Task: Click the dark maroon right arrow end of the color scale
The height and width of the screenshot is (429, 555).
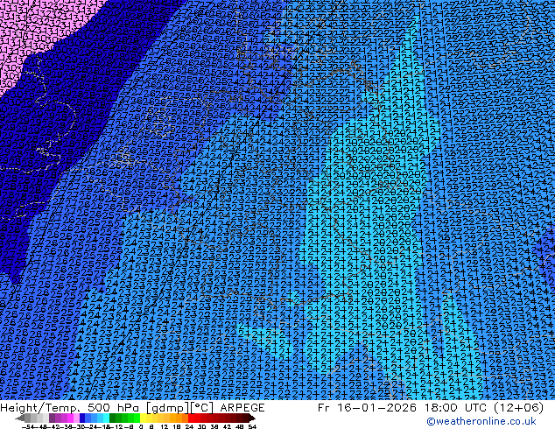Action: click(x=252, y=418)
